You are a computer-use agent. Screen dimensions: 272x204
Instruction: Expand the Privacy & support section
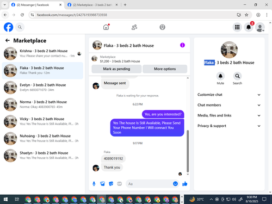(x=229, y=126)
